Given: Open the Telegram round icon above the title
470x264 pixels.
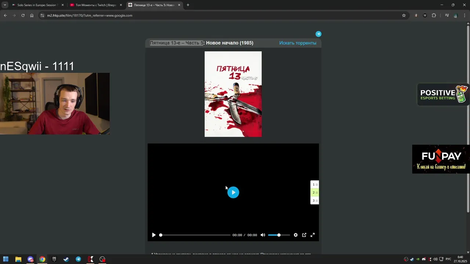Looking at the screenshot, I should pos(318,34).
